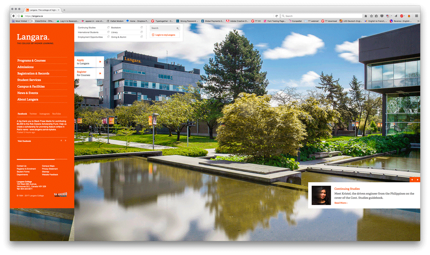Click the Pocket save icon

(x=382, y=16)
